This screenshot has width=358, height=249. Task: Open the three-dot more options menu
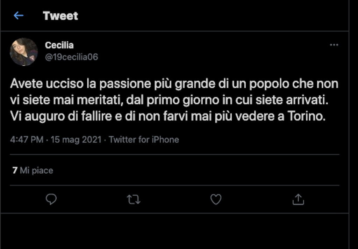pyautogui.click(x=334, y=45)
